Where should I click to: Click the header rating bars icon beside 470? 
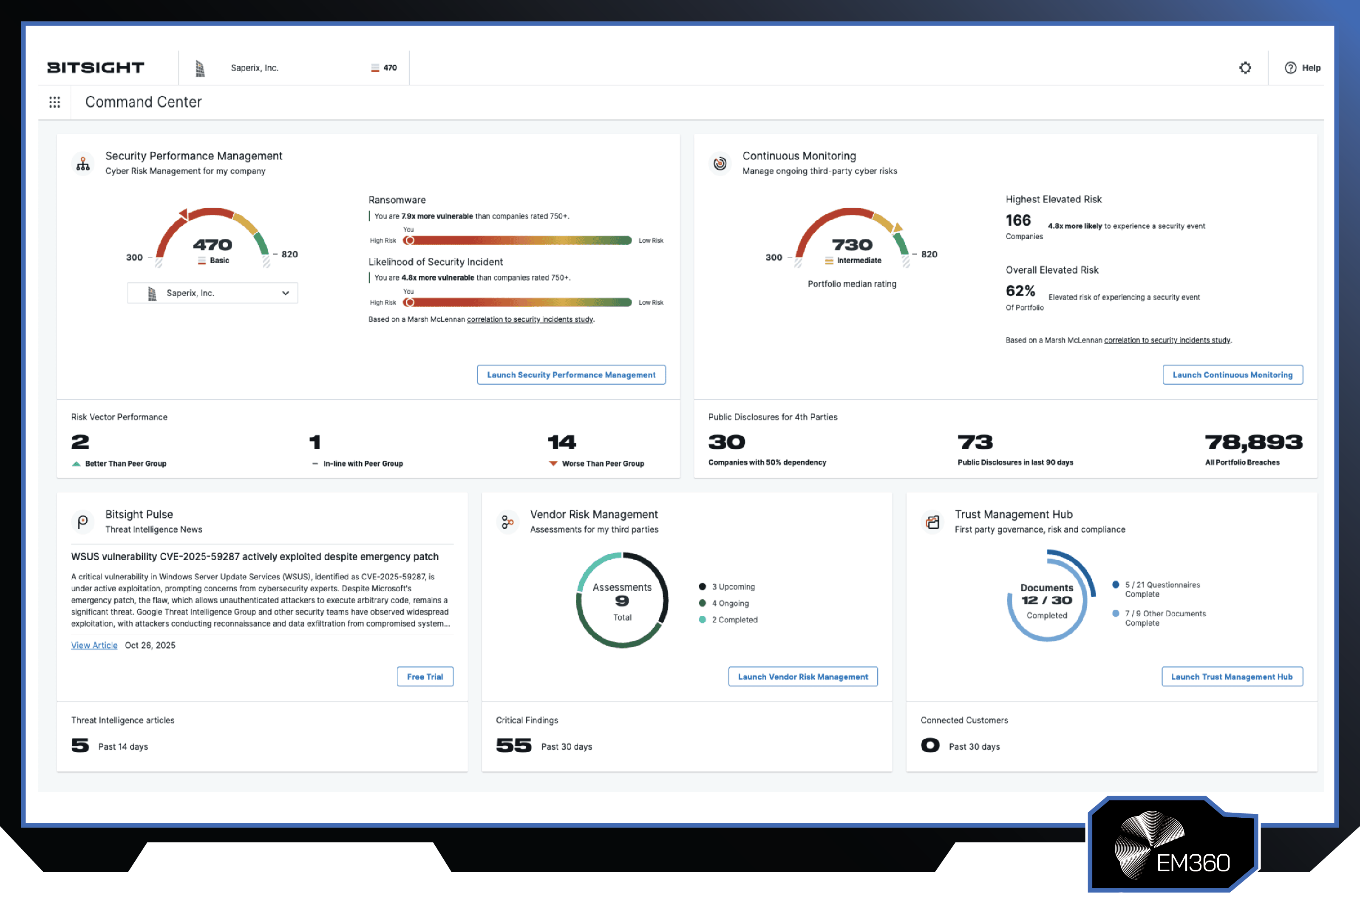point(375,68)
